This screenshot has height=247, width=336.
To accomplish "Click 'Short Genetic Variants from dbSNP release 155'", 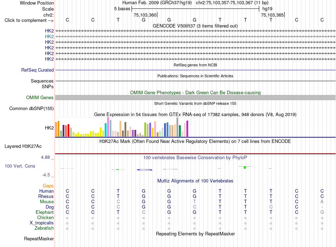I will (195, 103).
